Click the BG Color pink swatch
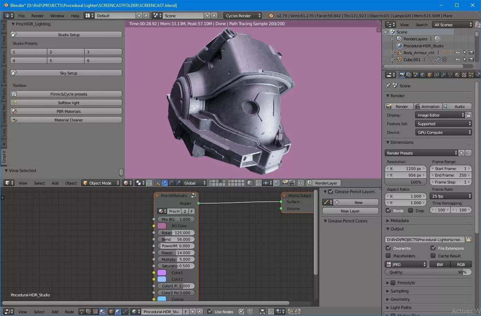Screen dimensions: 481x316 (x=162, y=226)
